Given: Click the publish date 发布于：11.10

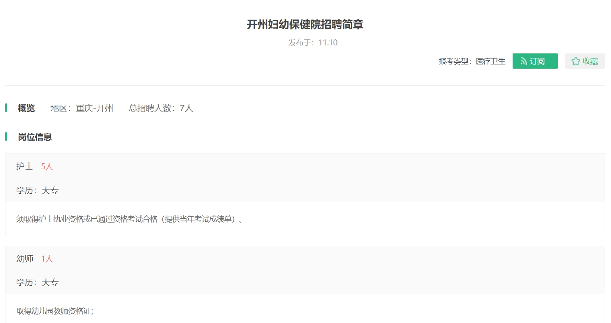Looking at the screenshot, I should click(x=313, y=42).
